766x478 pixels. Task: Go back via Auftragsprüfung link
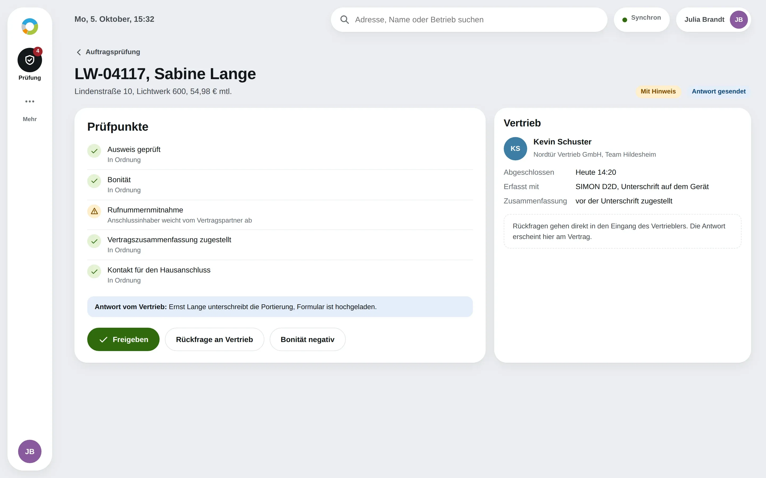(x=113, y=52)
